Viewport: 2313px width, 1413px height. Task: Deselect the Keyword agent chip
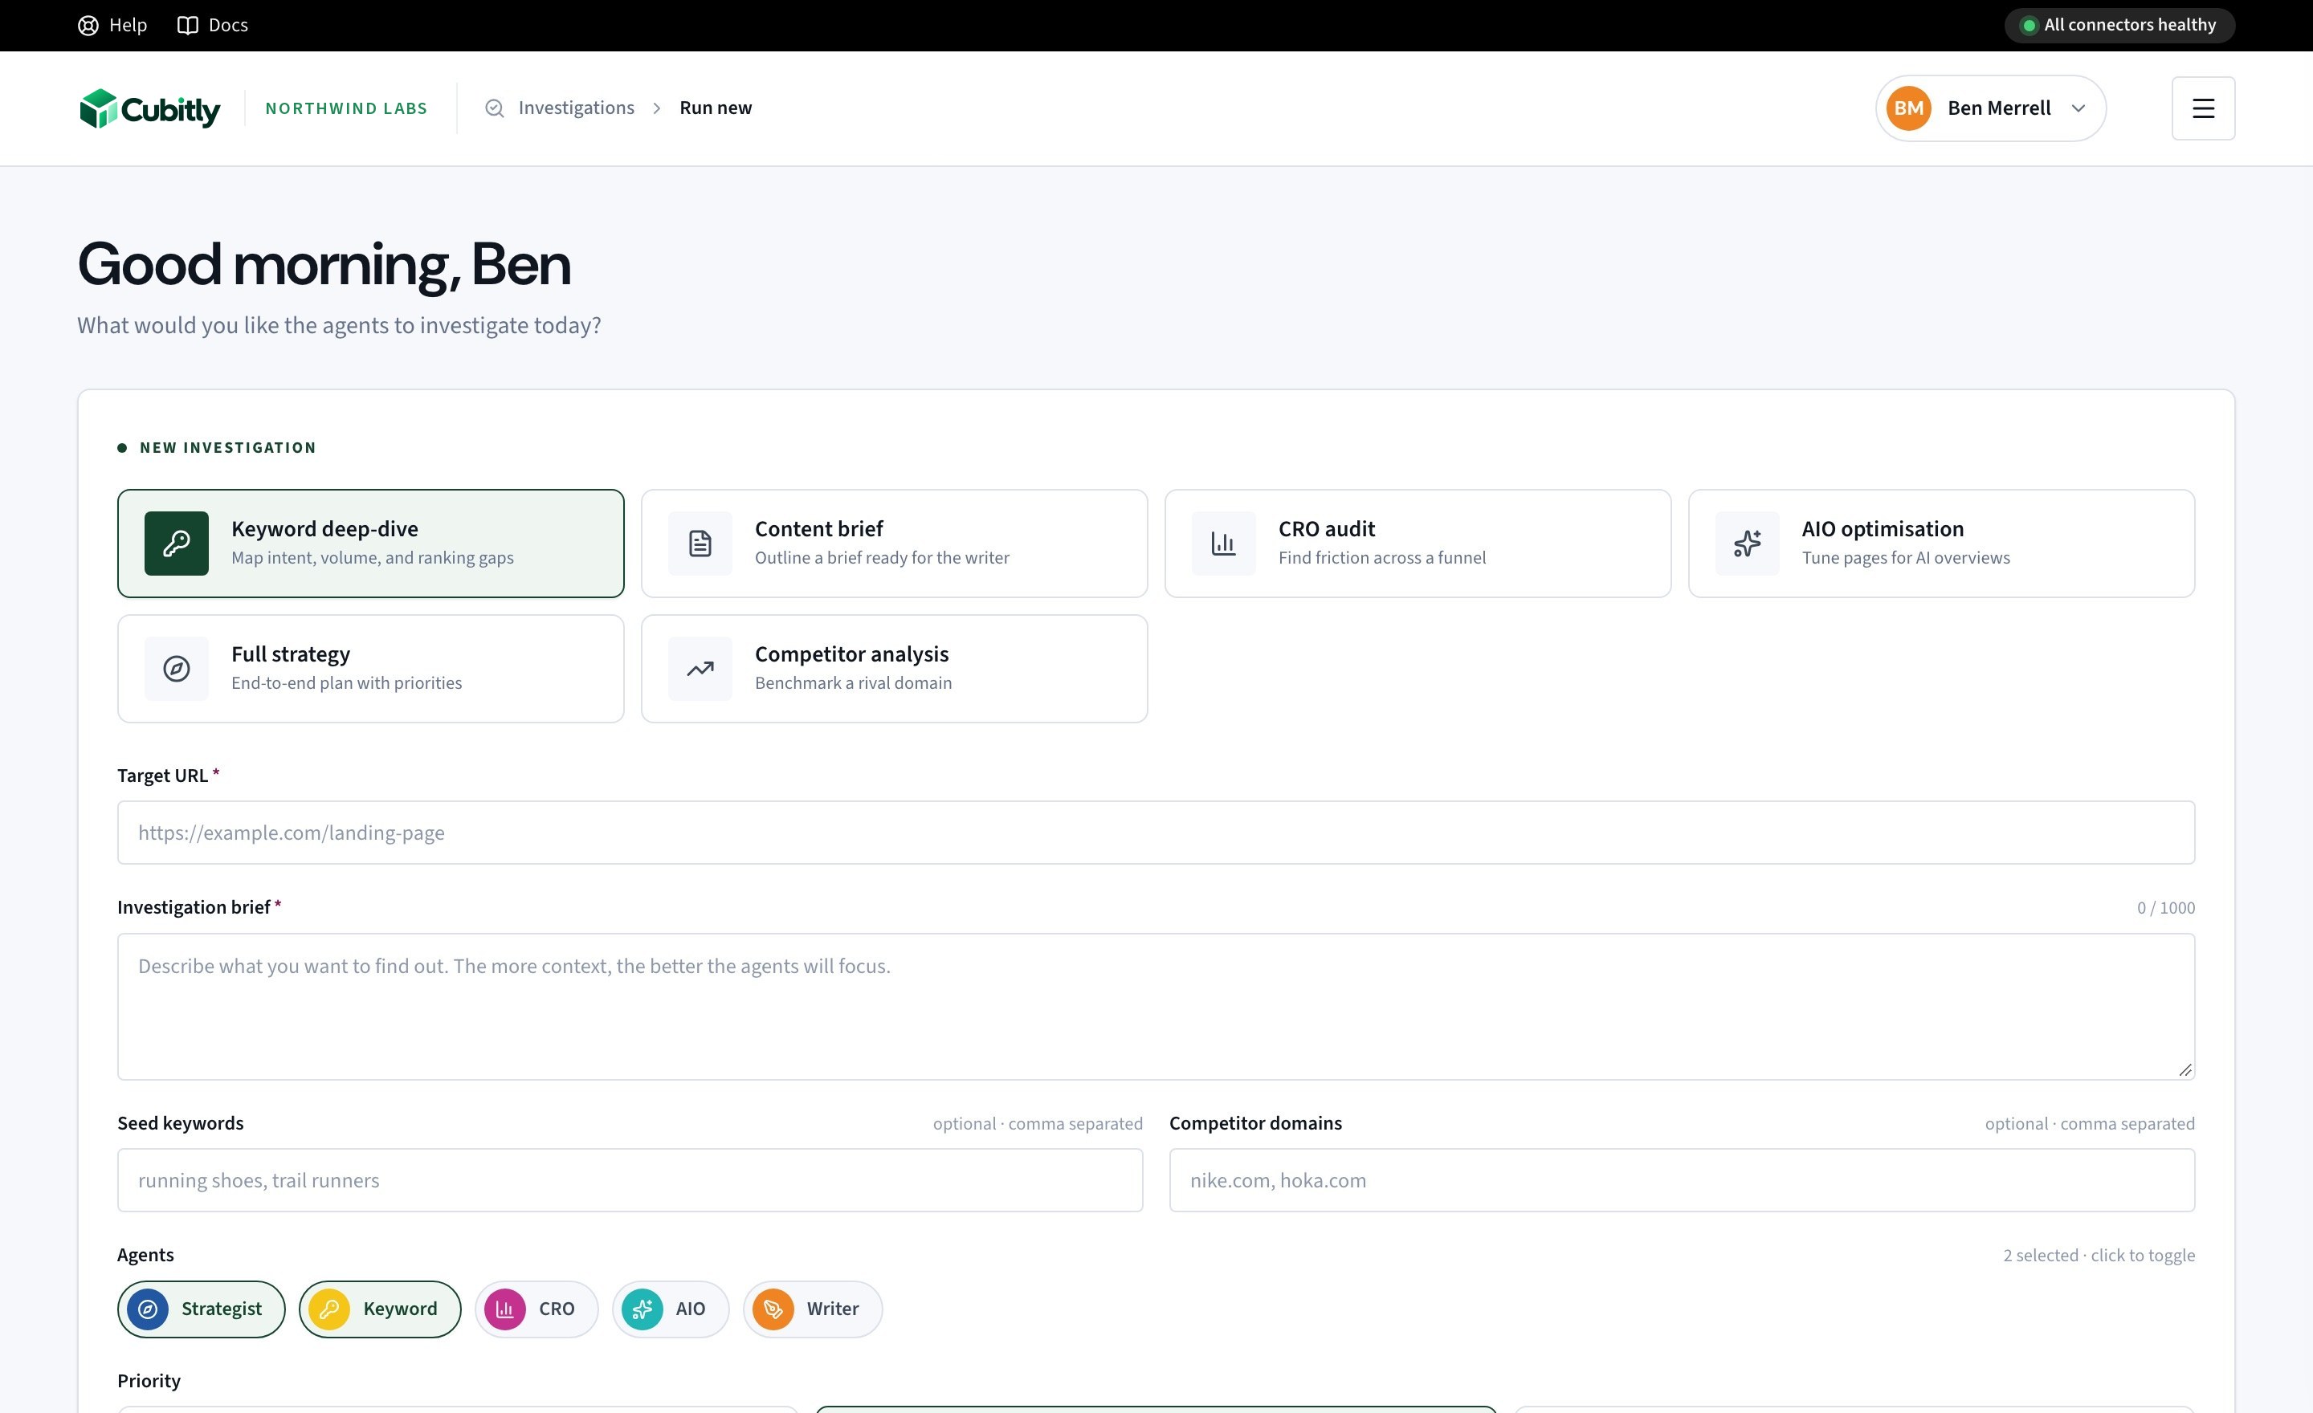[380, 1309]
